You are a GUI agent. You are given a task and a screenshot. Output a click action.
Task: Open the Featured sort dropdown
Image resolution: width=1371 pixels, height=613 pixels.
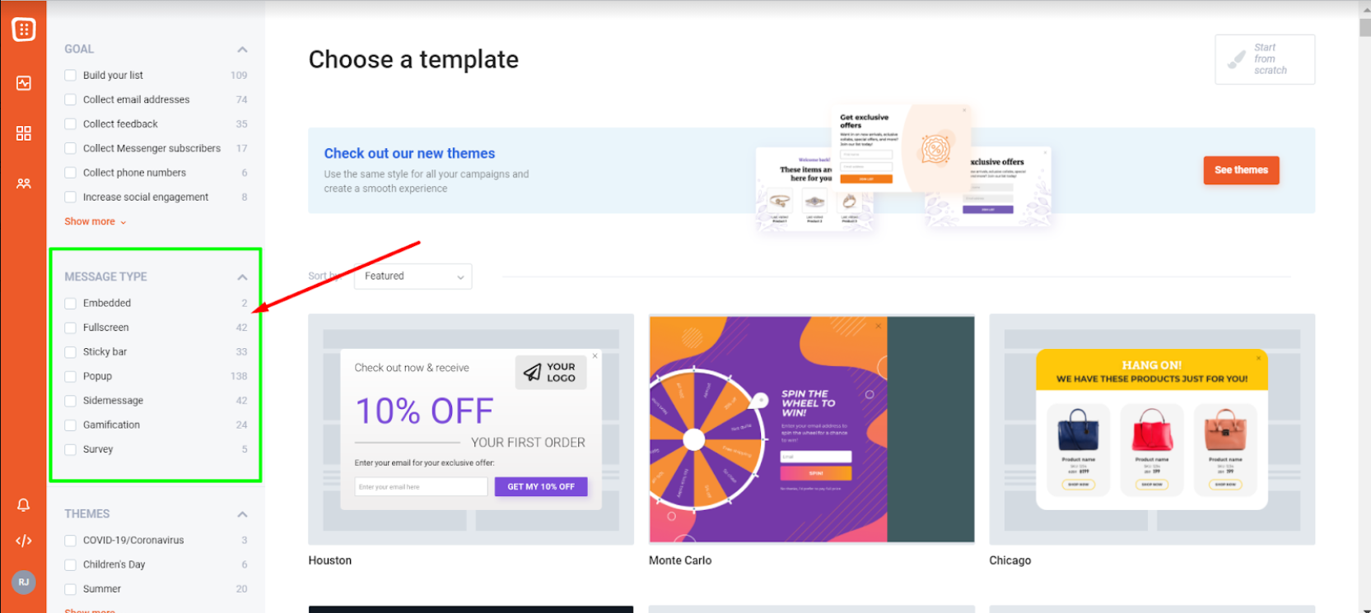[x=413, y=276]
